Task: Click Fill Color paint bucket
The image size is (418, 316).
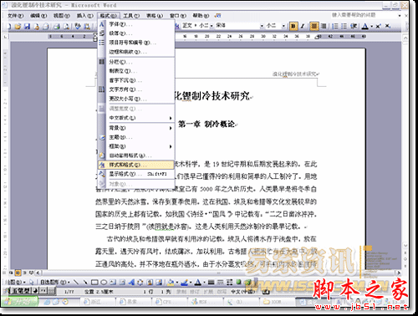Action: (171, 283)
